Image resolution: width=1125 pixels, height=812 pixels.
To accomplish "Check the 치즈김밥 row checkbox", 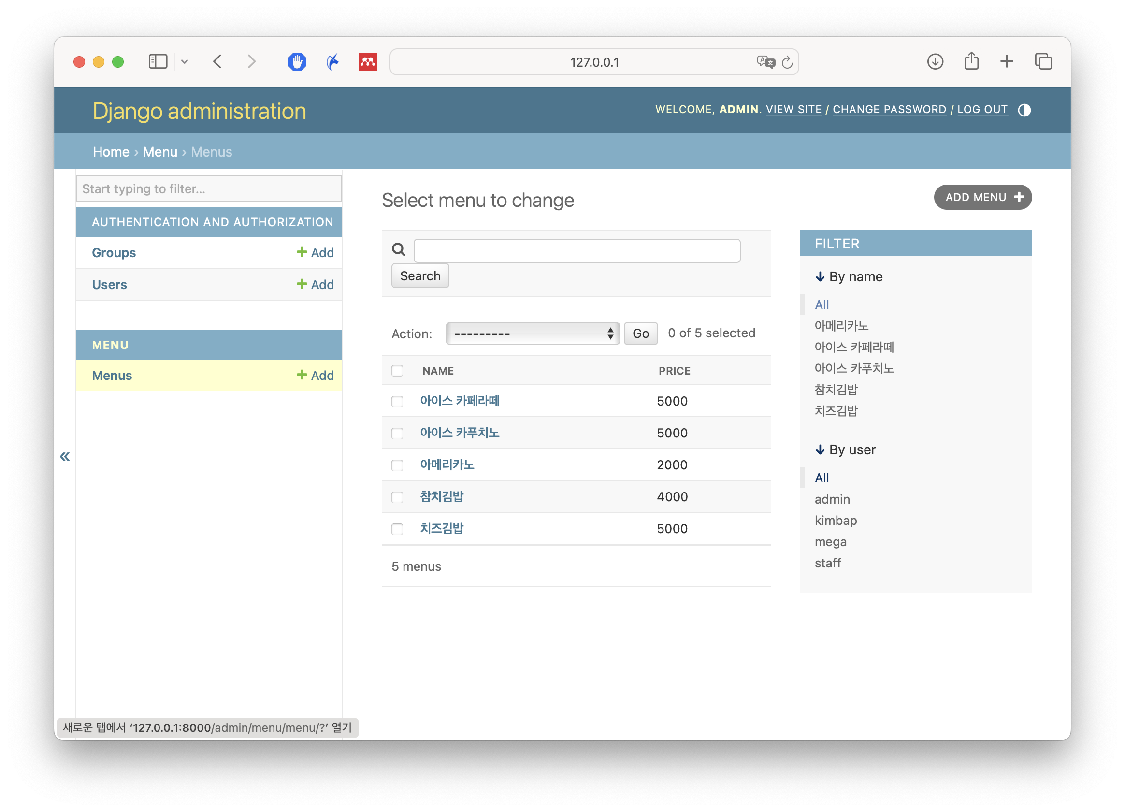I will point(397,529).
